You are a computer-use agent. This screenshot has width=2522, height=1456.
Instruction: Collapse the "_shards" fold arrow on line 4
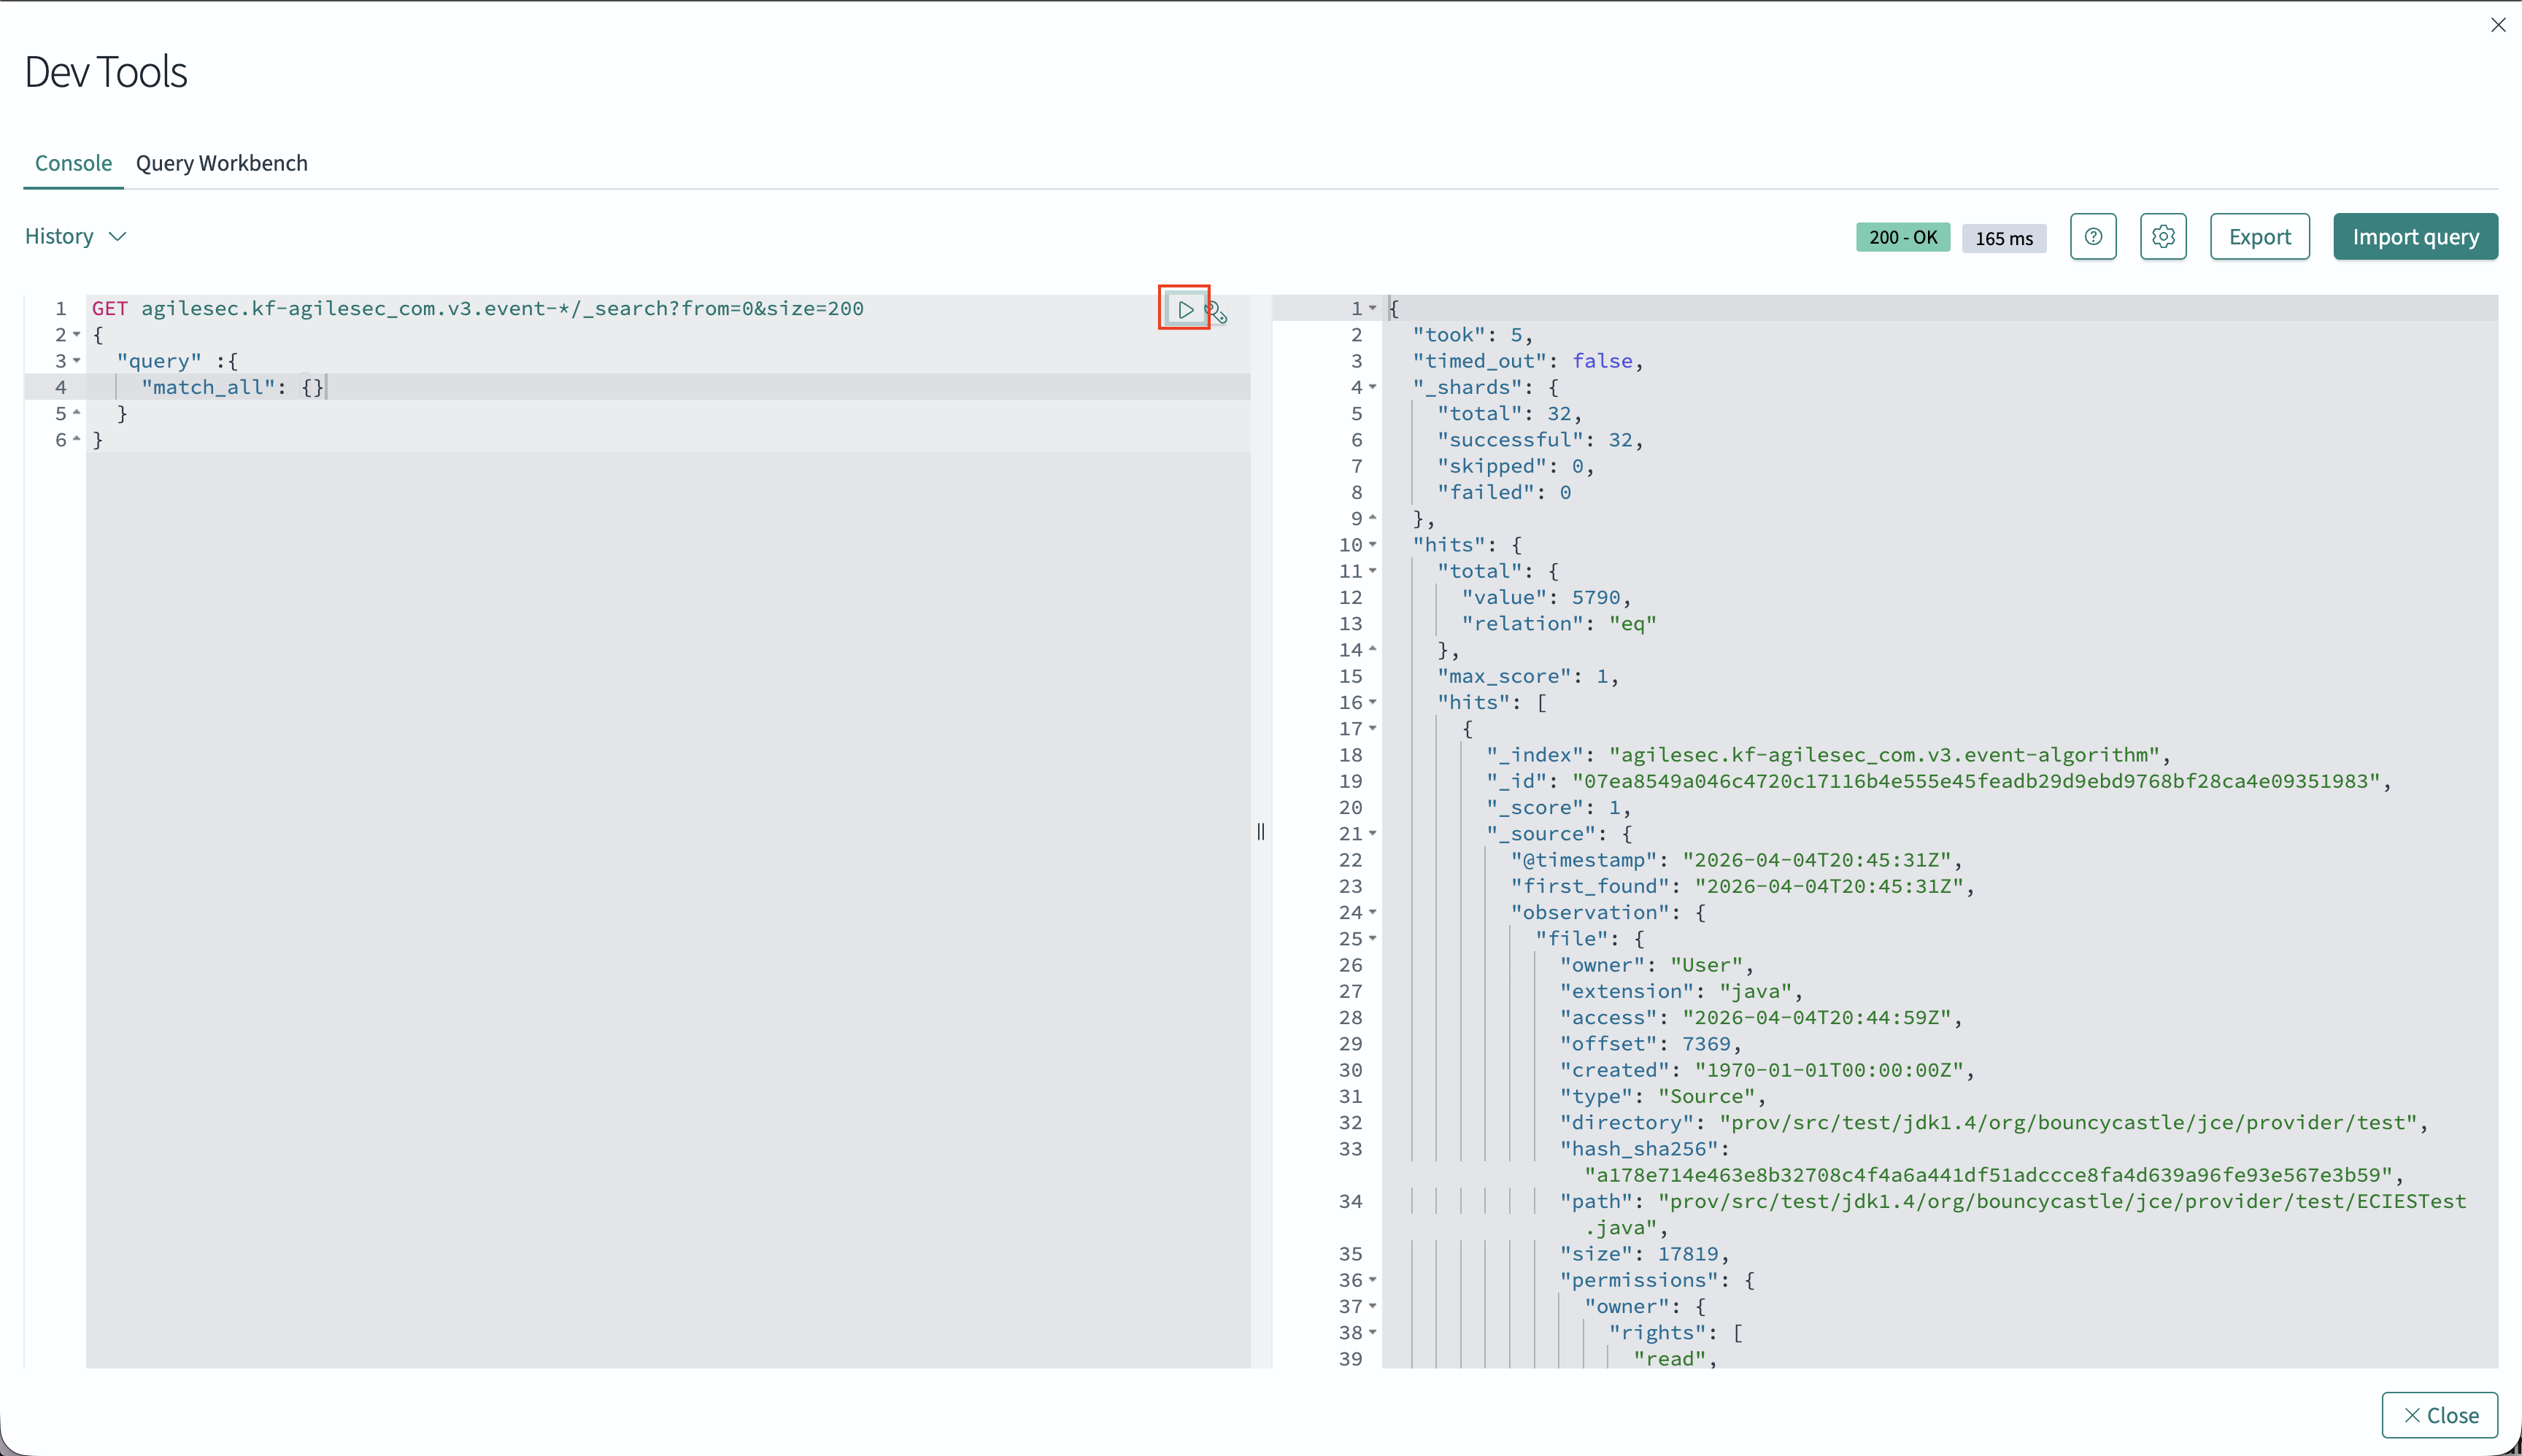pyautogui.click(x=1373, y=387)
